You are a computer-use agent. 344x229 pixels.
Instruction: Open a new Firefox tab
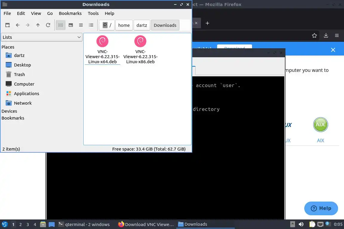207,23
